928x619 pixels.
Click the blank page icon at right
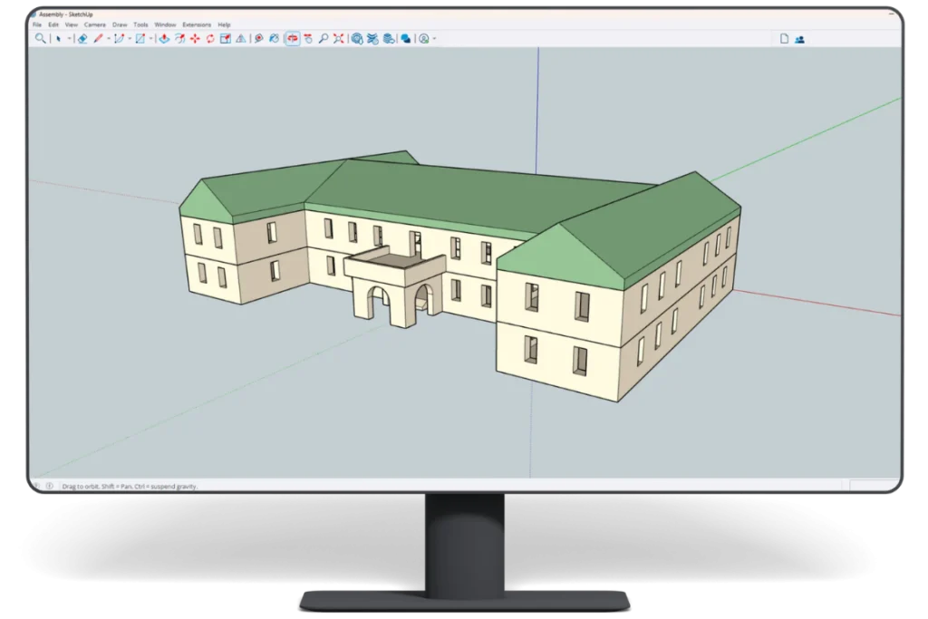click(784, 39)
